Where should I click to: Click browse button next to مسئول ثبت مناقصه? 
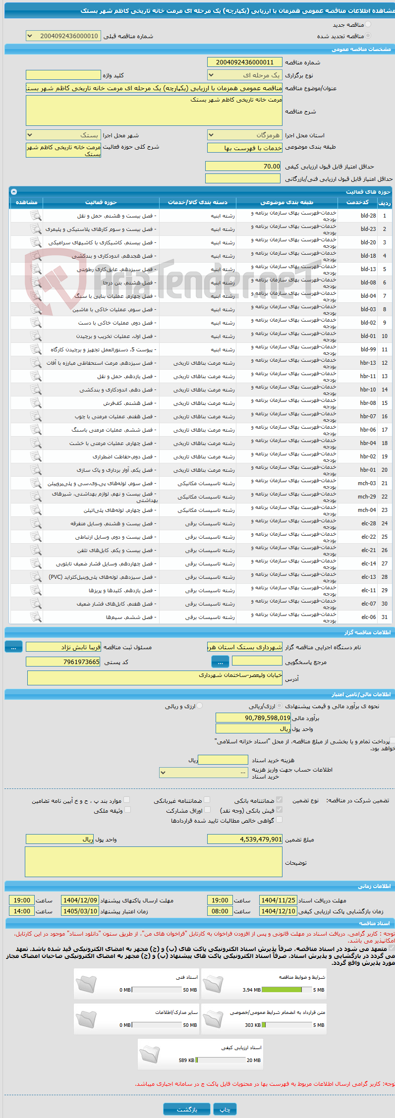[13, 647]
